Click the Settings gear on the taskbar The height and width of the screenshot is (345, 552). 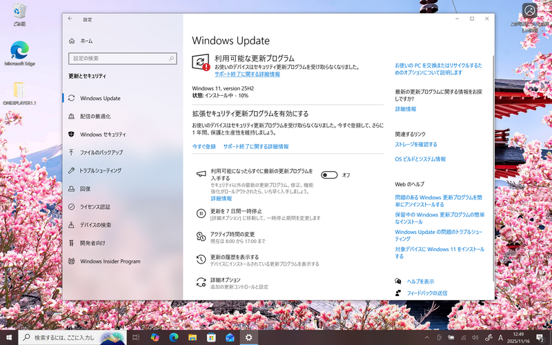(x=249, y=337)
